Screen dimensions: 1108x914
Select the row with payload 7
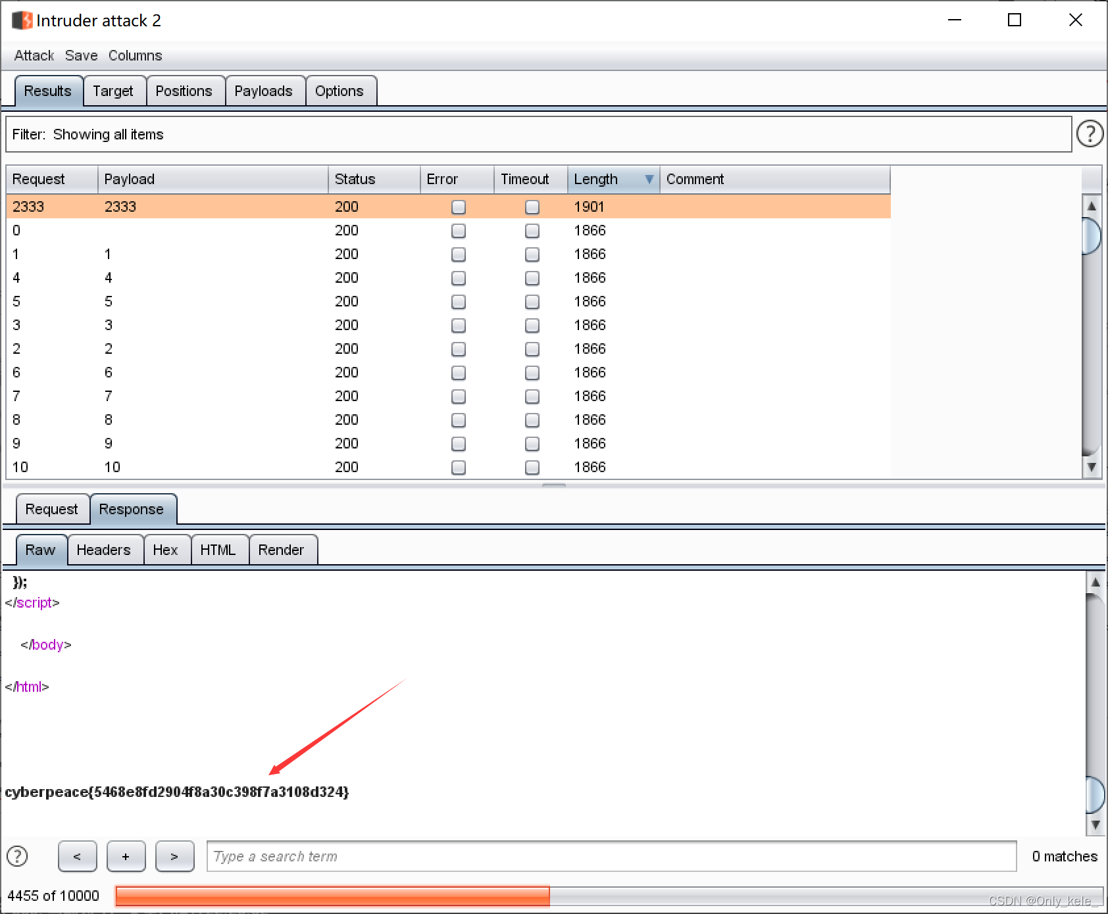(x=448, y=396)
